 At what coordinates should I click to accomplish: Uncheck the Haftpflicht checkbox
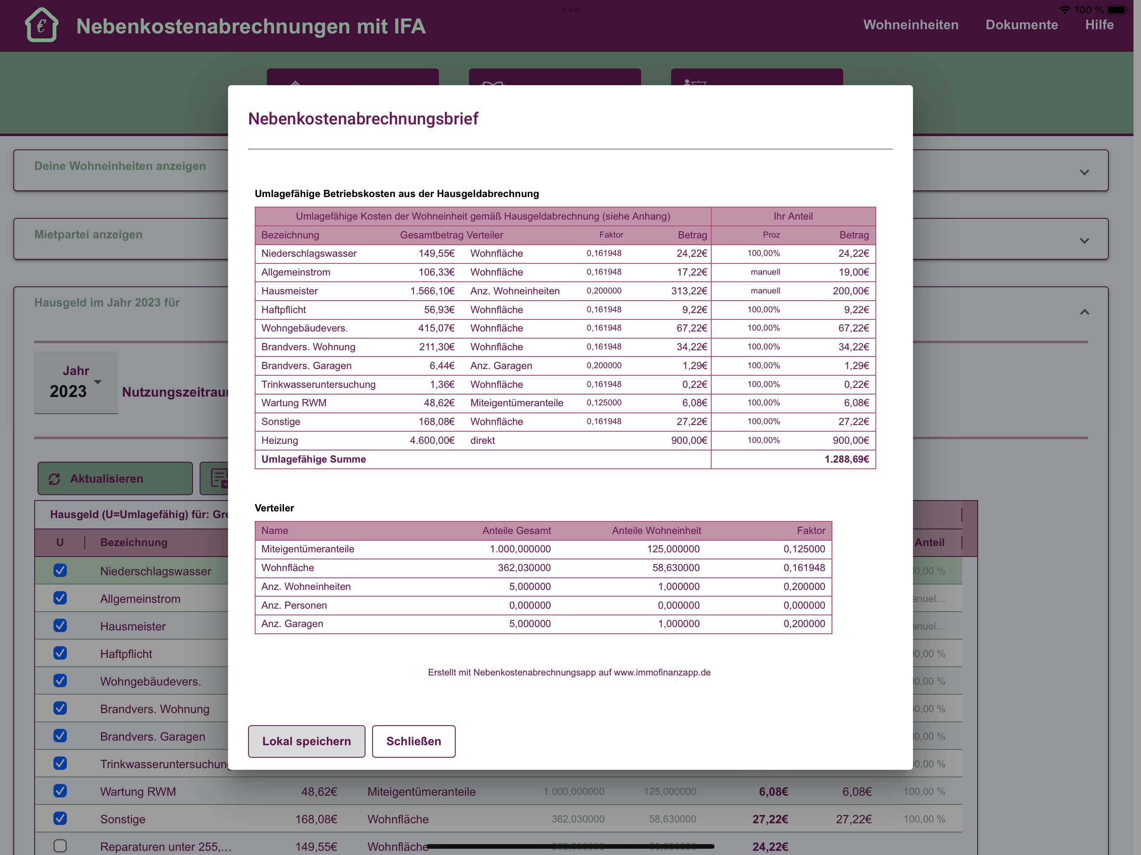coord(61,653)
